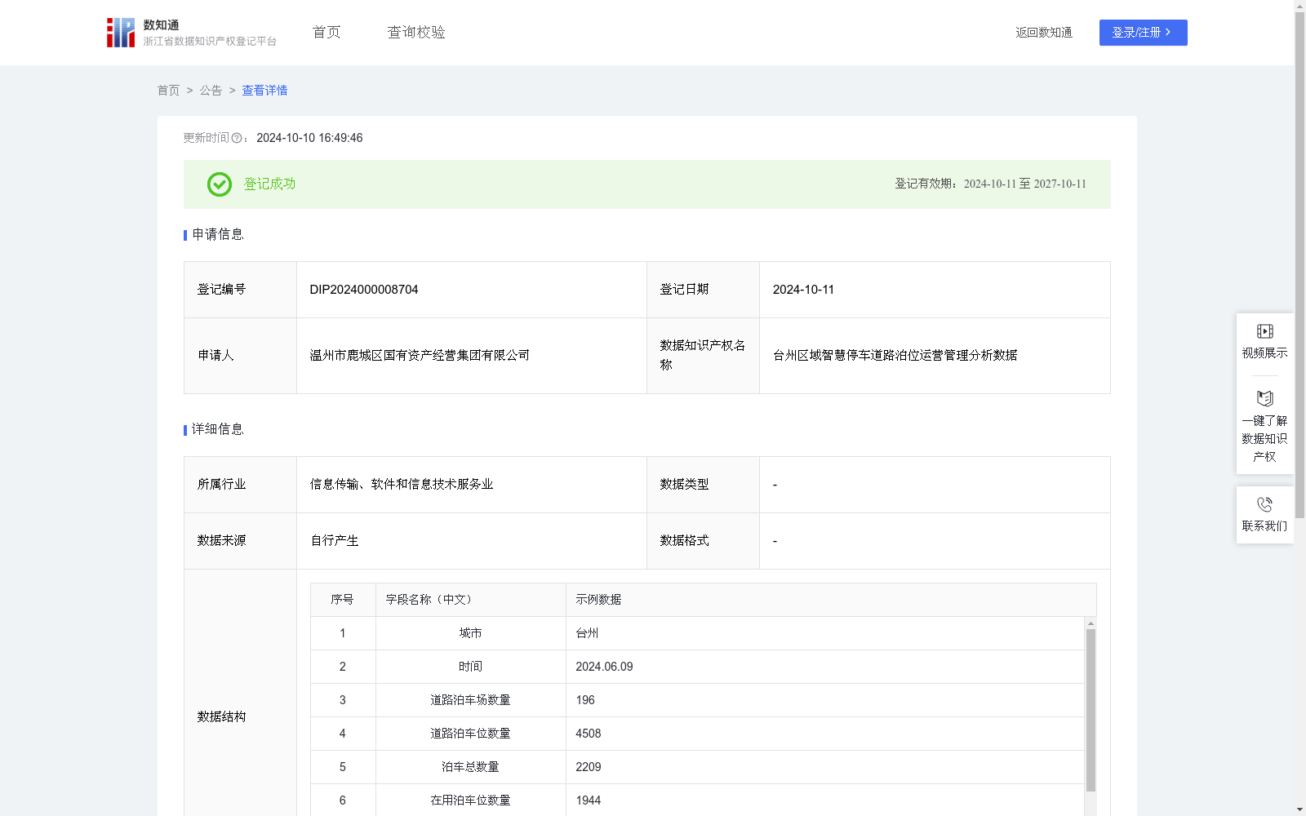Screen dimensions: 1306x816
Task: Click the 在用泊车位数量 field row
Action: coord(471,800)
